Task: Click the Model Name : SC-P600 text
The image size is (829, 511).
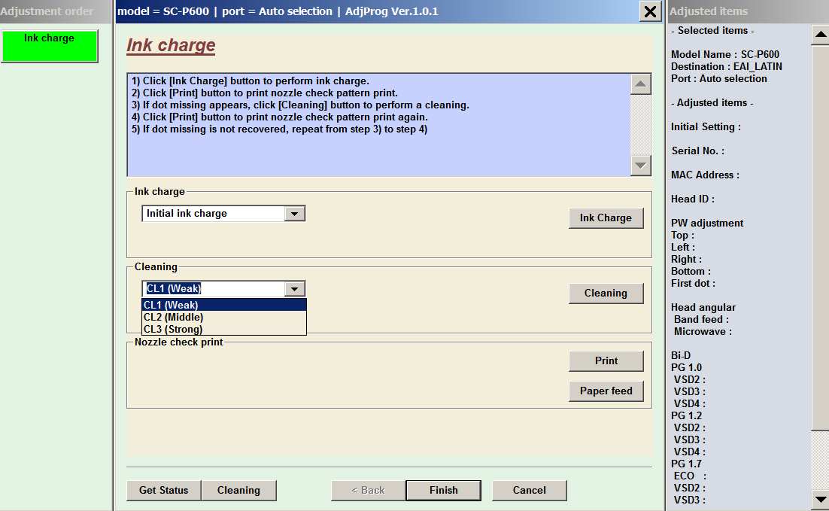Action: click(725, 54)
